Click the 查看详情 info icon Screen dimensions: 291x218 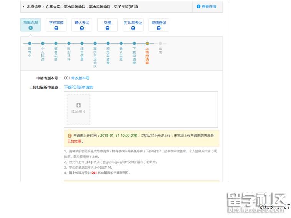(x=198, y=7)
